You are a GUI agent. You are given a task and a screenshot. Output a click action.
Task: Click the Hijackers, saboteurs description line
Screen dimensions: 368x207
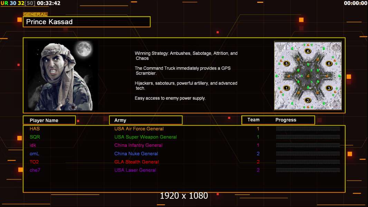pyautogui.click(x=186, y=86)
